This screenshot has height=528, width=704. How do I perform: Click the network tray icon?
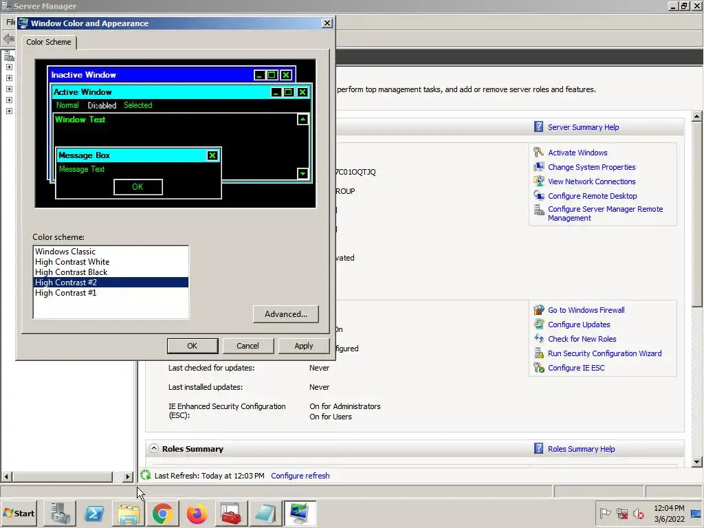621,513
